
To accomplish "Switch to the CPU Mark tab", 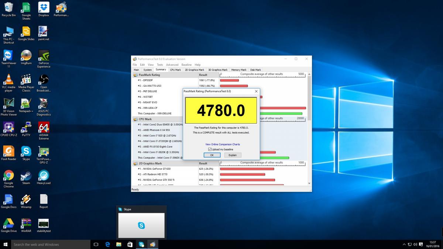I will coord(175,70).
